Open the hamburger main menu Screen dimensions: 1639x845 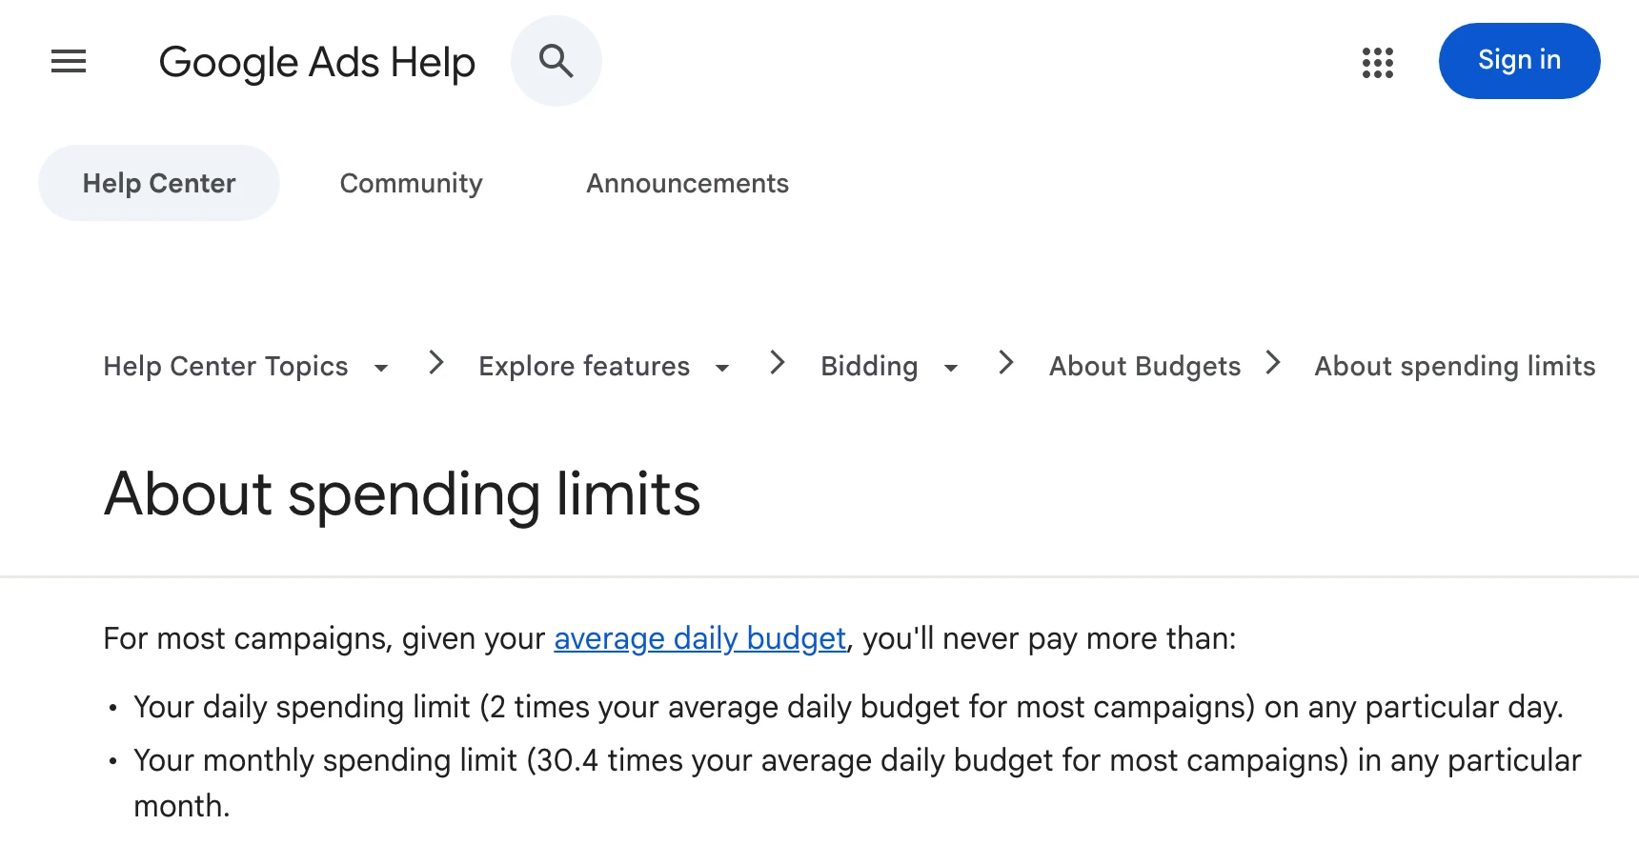[69, 62]
